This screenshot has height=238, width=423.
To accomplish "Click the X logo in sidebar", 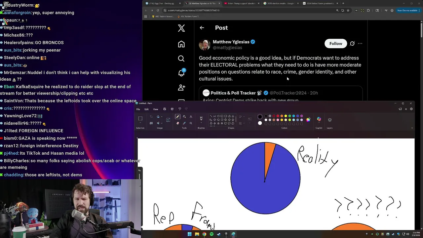I will pyautogui.click(x=181, y=28).
